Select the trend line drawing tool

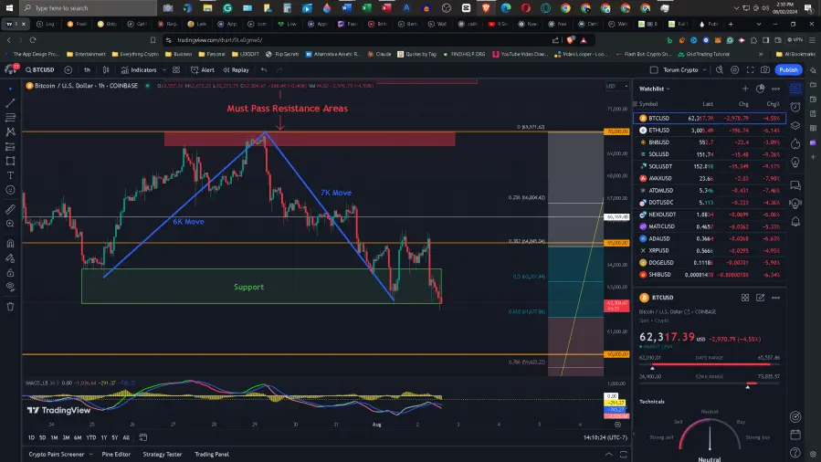click(x=10, y=103)
